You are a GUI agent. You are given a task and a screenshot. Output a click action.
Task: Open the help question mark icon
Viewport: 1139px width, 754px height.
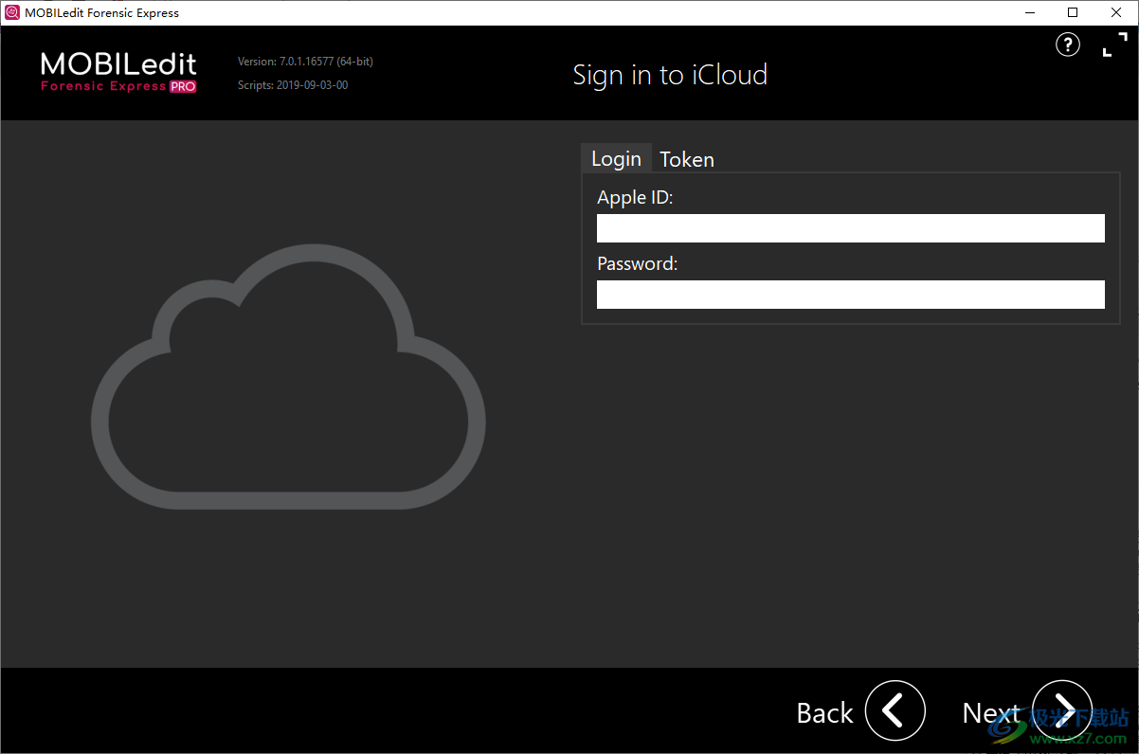(x=1068, y=45)
